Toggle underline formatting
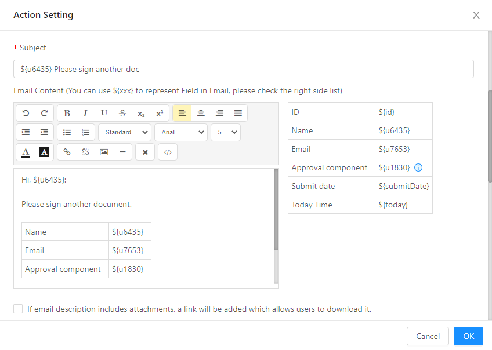Viewport: 492px width, 350px height. click(104, 113)
